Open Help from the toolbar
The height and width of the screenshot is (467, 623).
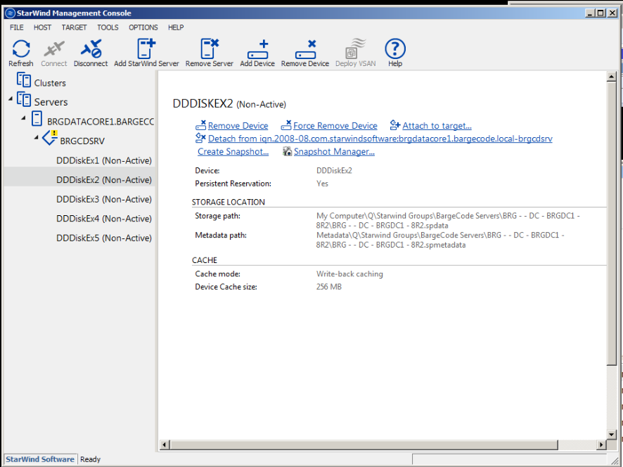click(395, 49)
